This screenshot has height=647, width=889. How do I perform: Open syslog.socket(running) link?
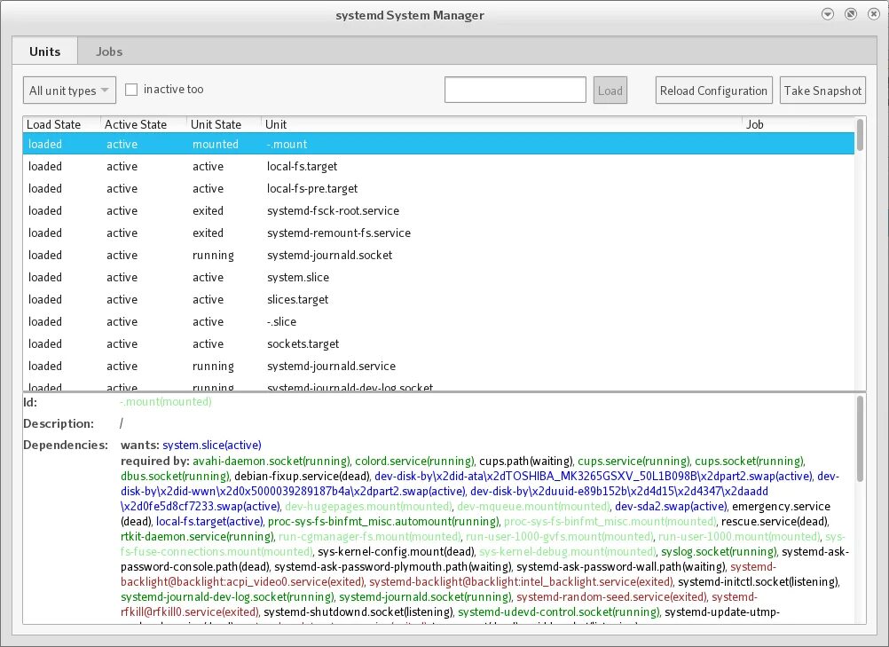coord(720,552)
